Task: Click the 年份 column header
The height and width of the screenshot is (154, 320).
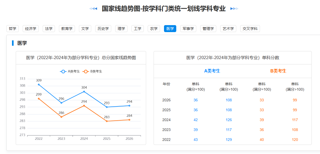Action: (x=166, y=84)
